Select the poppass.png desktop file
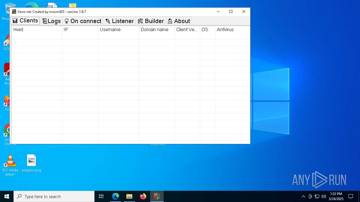360x202 pixels. coord(31,163)
